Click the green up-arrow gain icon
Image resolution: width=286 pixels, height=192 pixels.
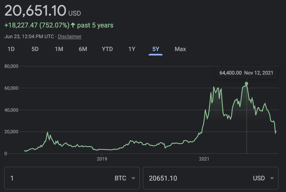[x=73, y=25]
